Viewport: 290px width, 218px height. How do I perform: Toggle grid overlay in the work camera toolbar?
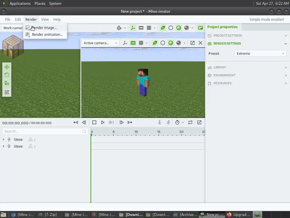149,28
